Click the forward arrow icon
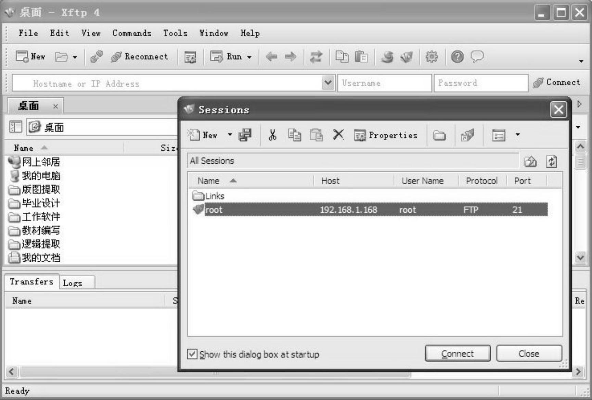592x400 pixels. pos(291,57)
